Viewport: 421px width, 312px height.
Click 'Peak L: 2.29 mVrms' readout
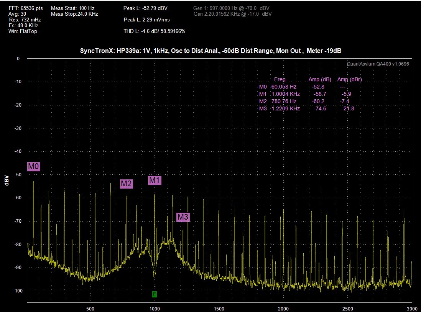click(146, 20)
